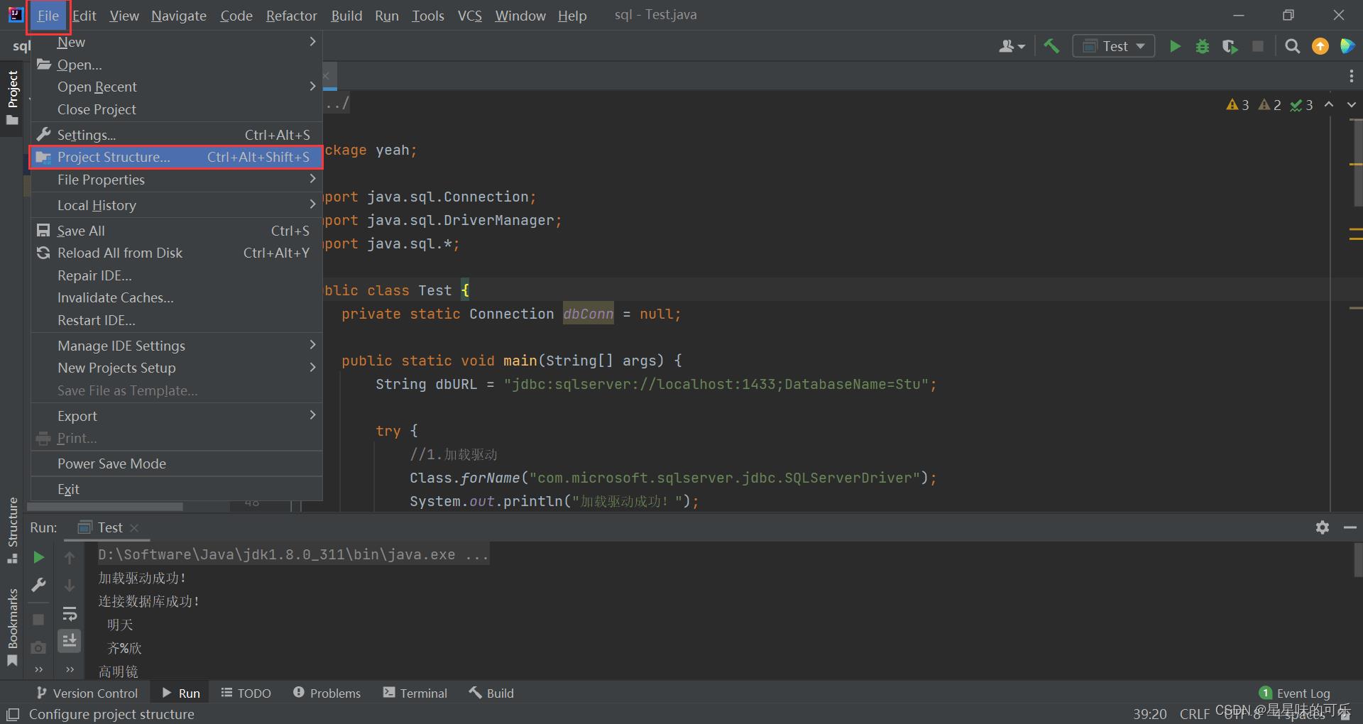Viewport: 1363px width, 724px height.
Task: Choose Invalidate Caches... menu entry
Action: pos(115,297)
